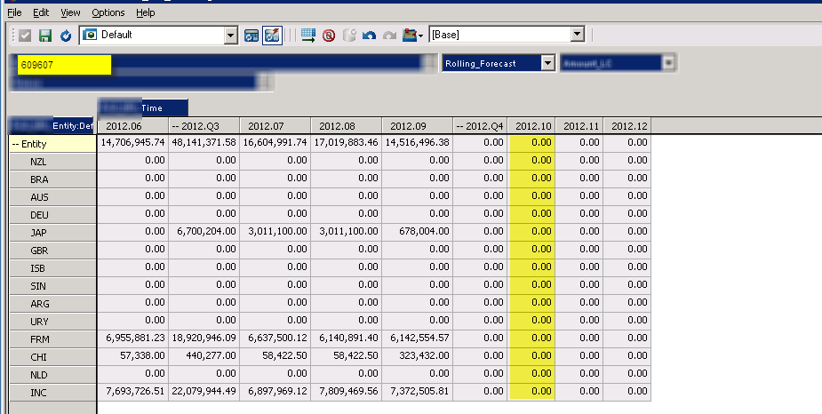The height and width of the screenshot is (414, 822).
Task: Toggle the highlighted data entry mode icon
Action: click(x=273, y=36)
